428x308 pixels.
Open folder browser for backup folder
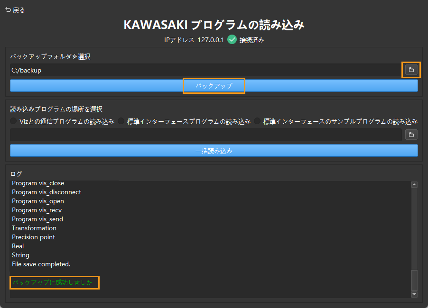pyautogui.click(x=411, y=70)
